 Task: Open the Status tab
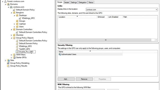coord(91,2)
